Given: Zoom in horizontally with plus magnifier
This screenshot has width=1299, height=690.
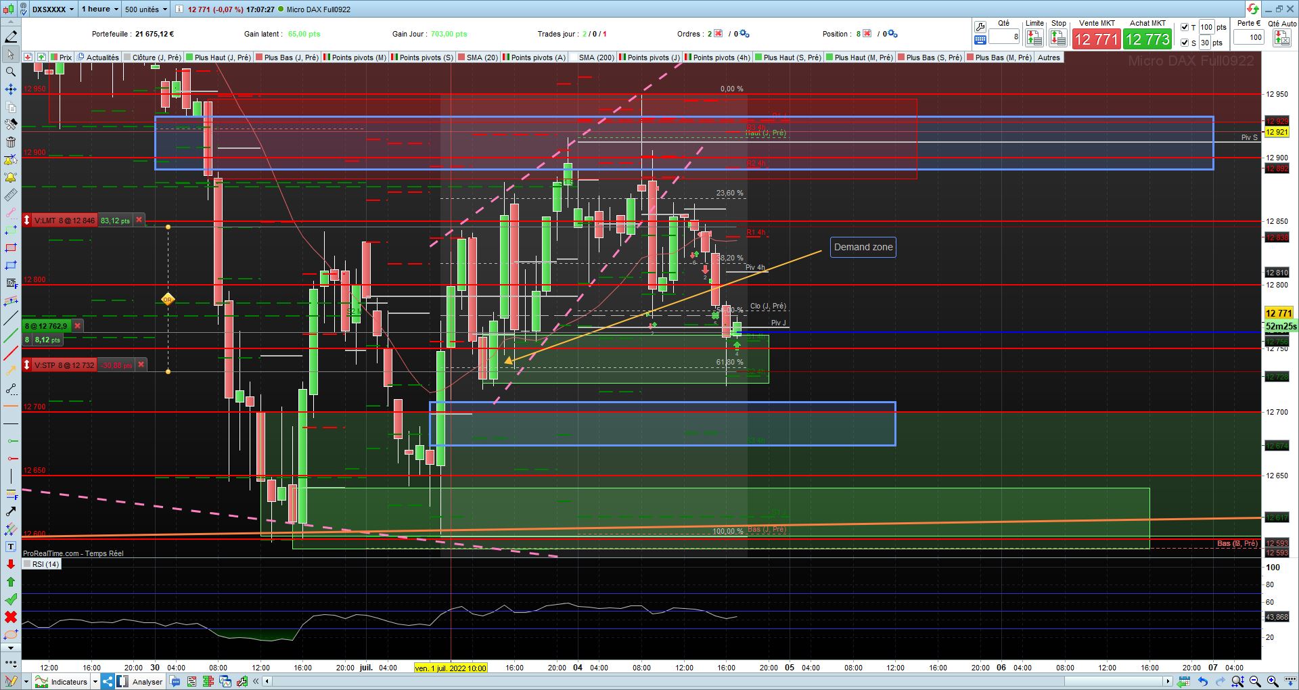Looking at the screenshot, I should click(x=1272, y=681).
